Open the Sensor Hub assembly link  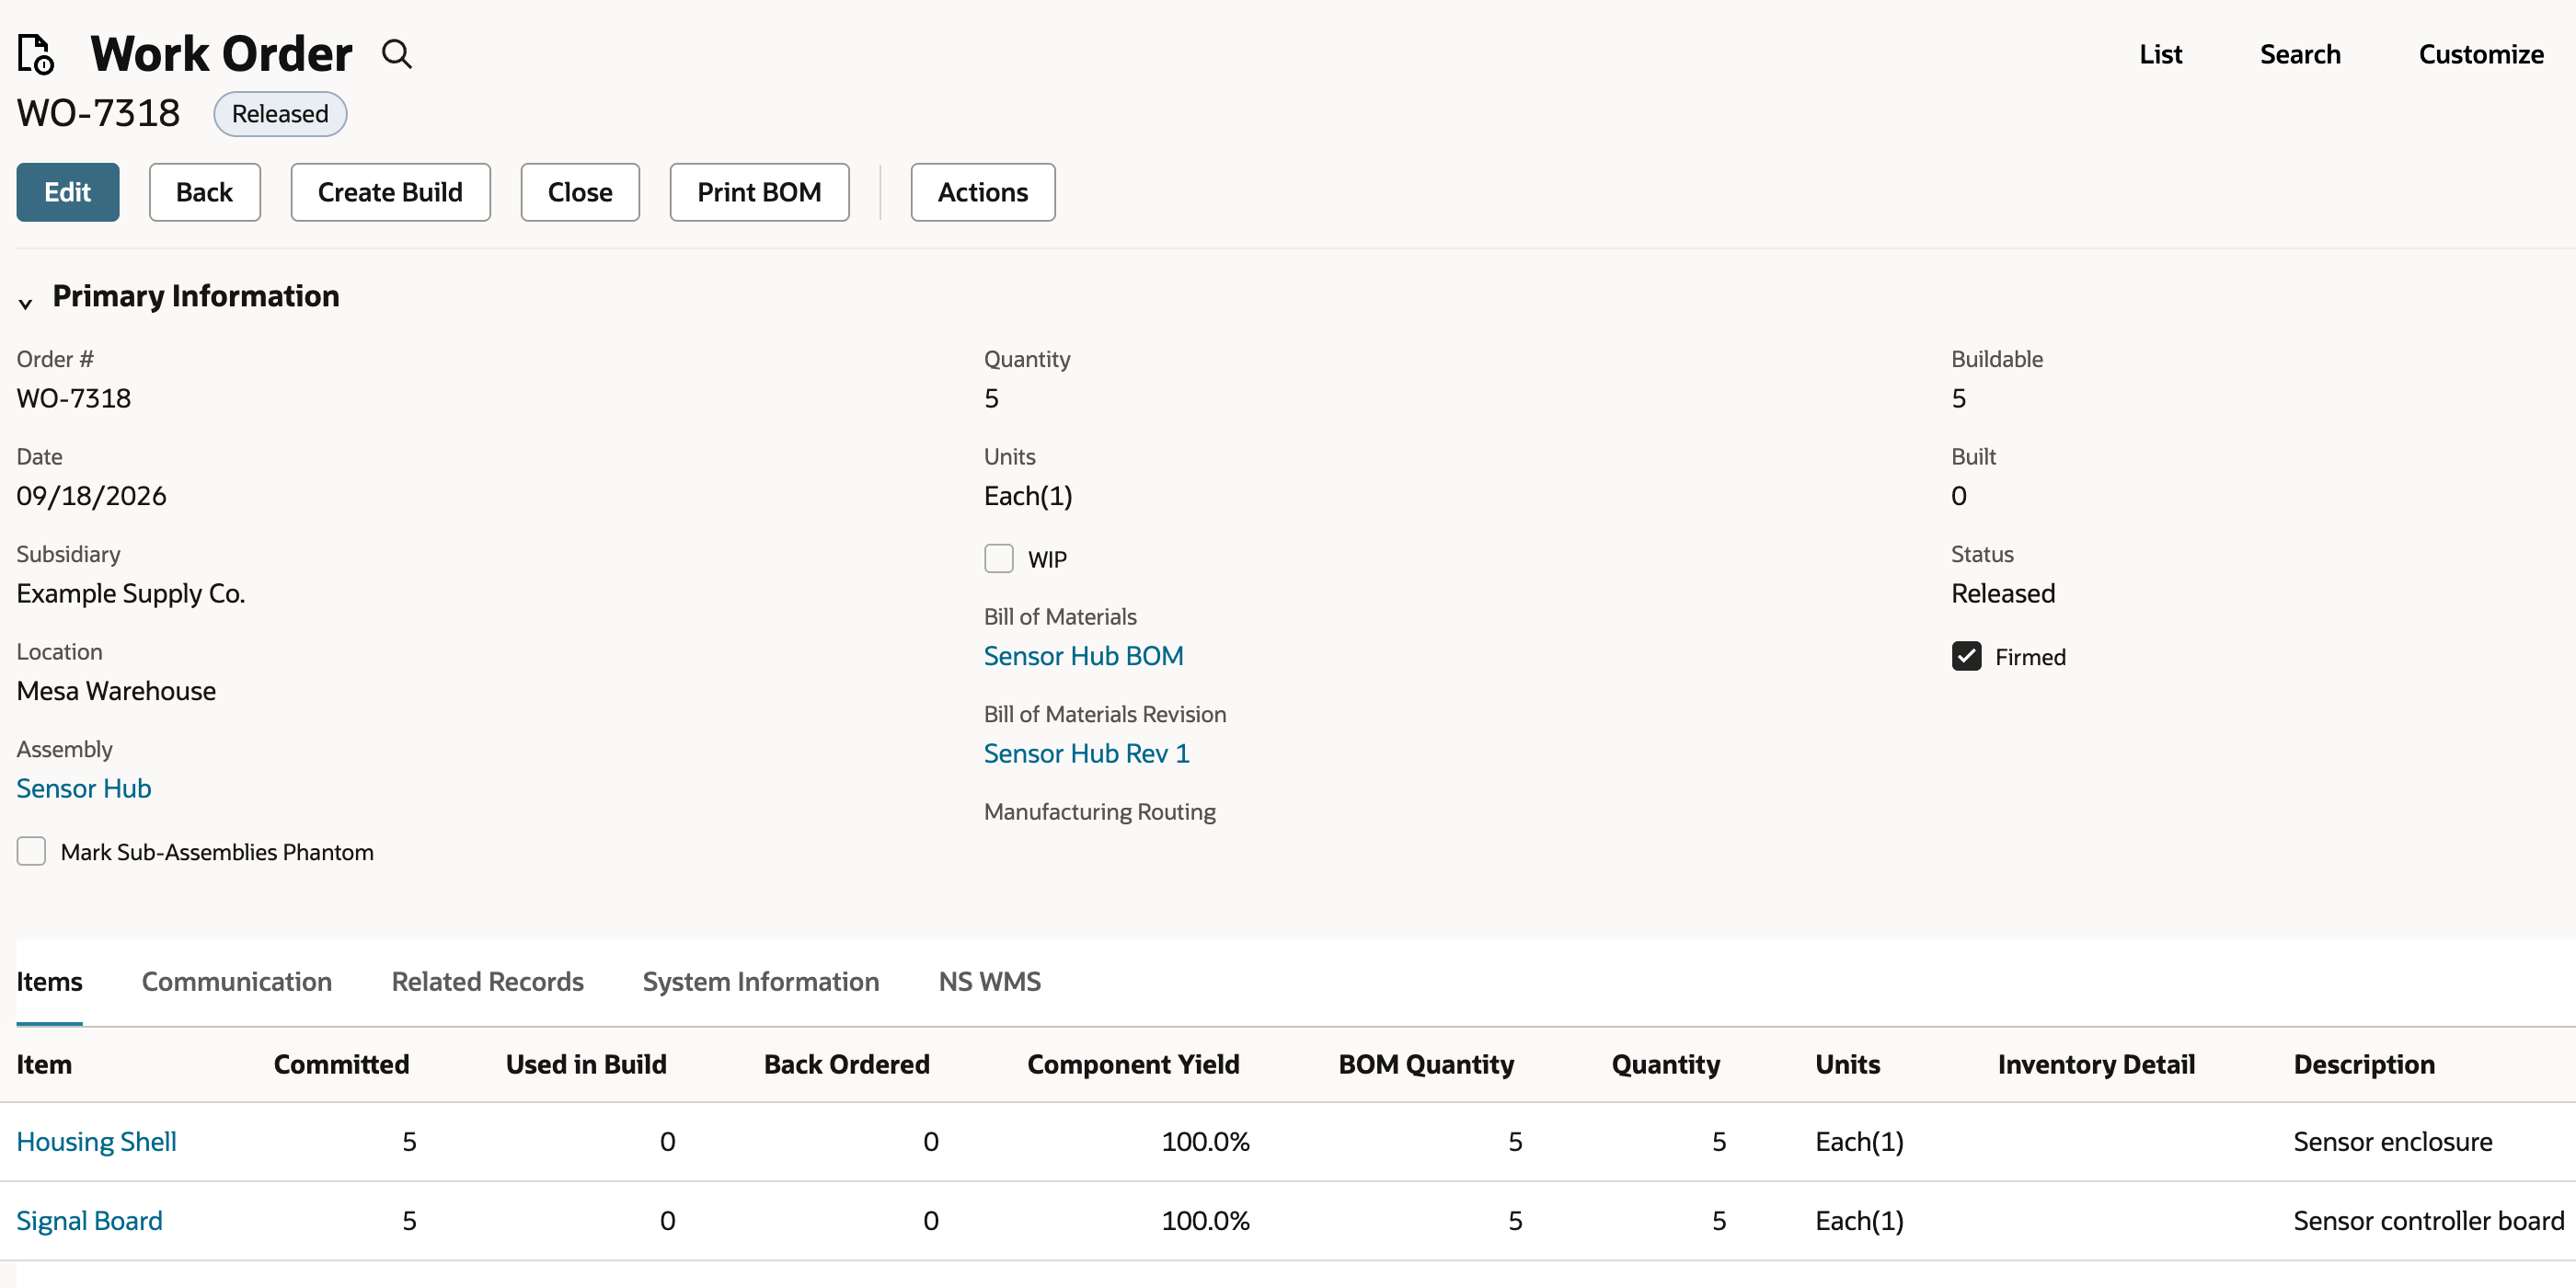[84, 788]
